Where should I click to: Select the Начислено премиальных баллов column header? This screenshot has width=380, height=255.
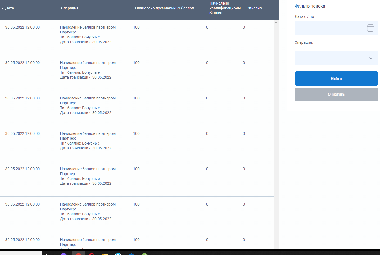[x=164, y=8]
